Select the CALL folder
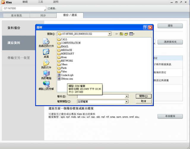 click(x=62, y=39)
